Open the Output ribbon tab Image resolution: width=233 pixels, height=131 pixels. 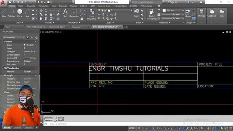click(x=73, y=6)
